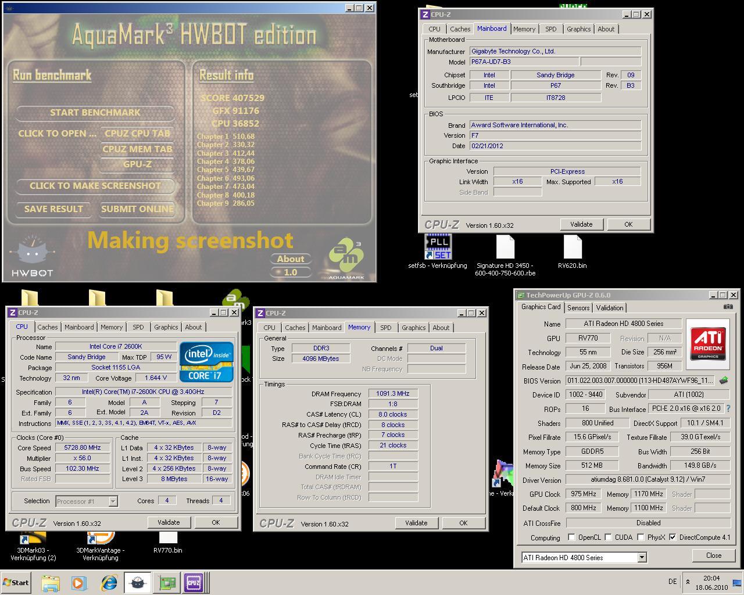
Task: Open SPD tab in CPU-Z Memory window
Action: pyautogui.click(x=386, y=328)
